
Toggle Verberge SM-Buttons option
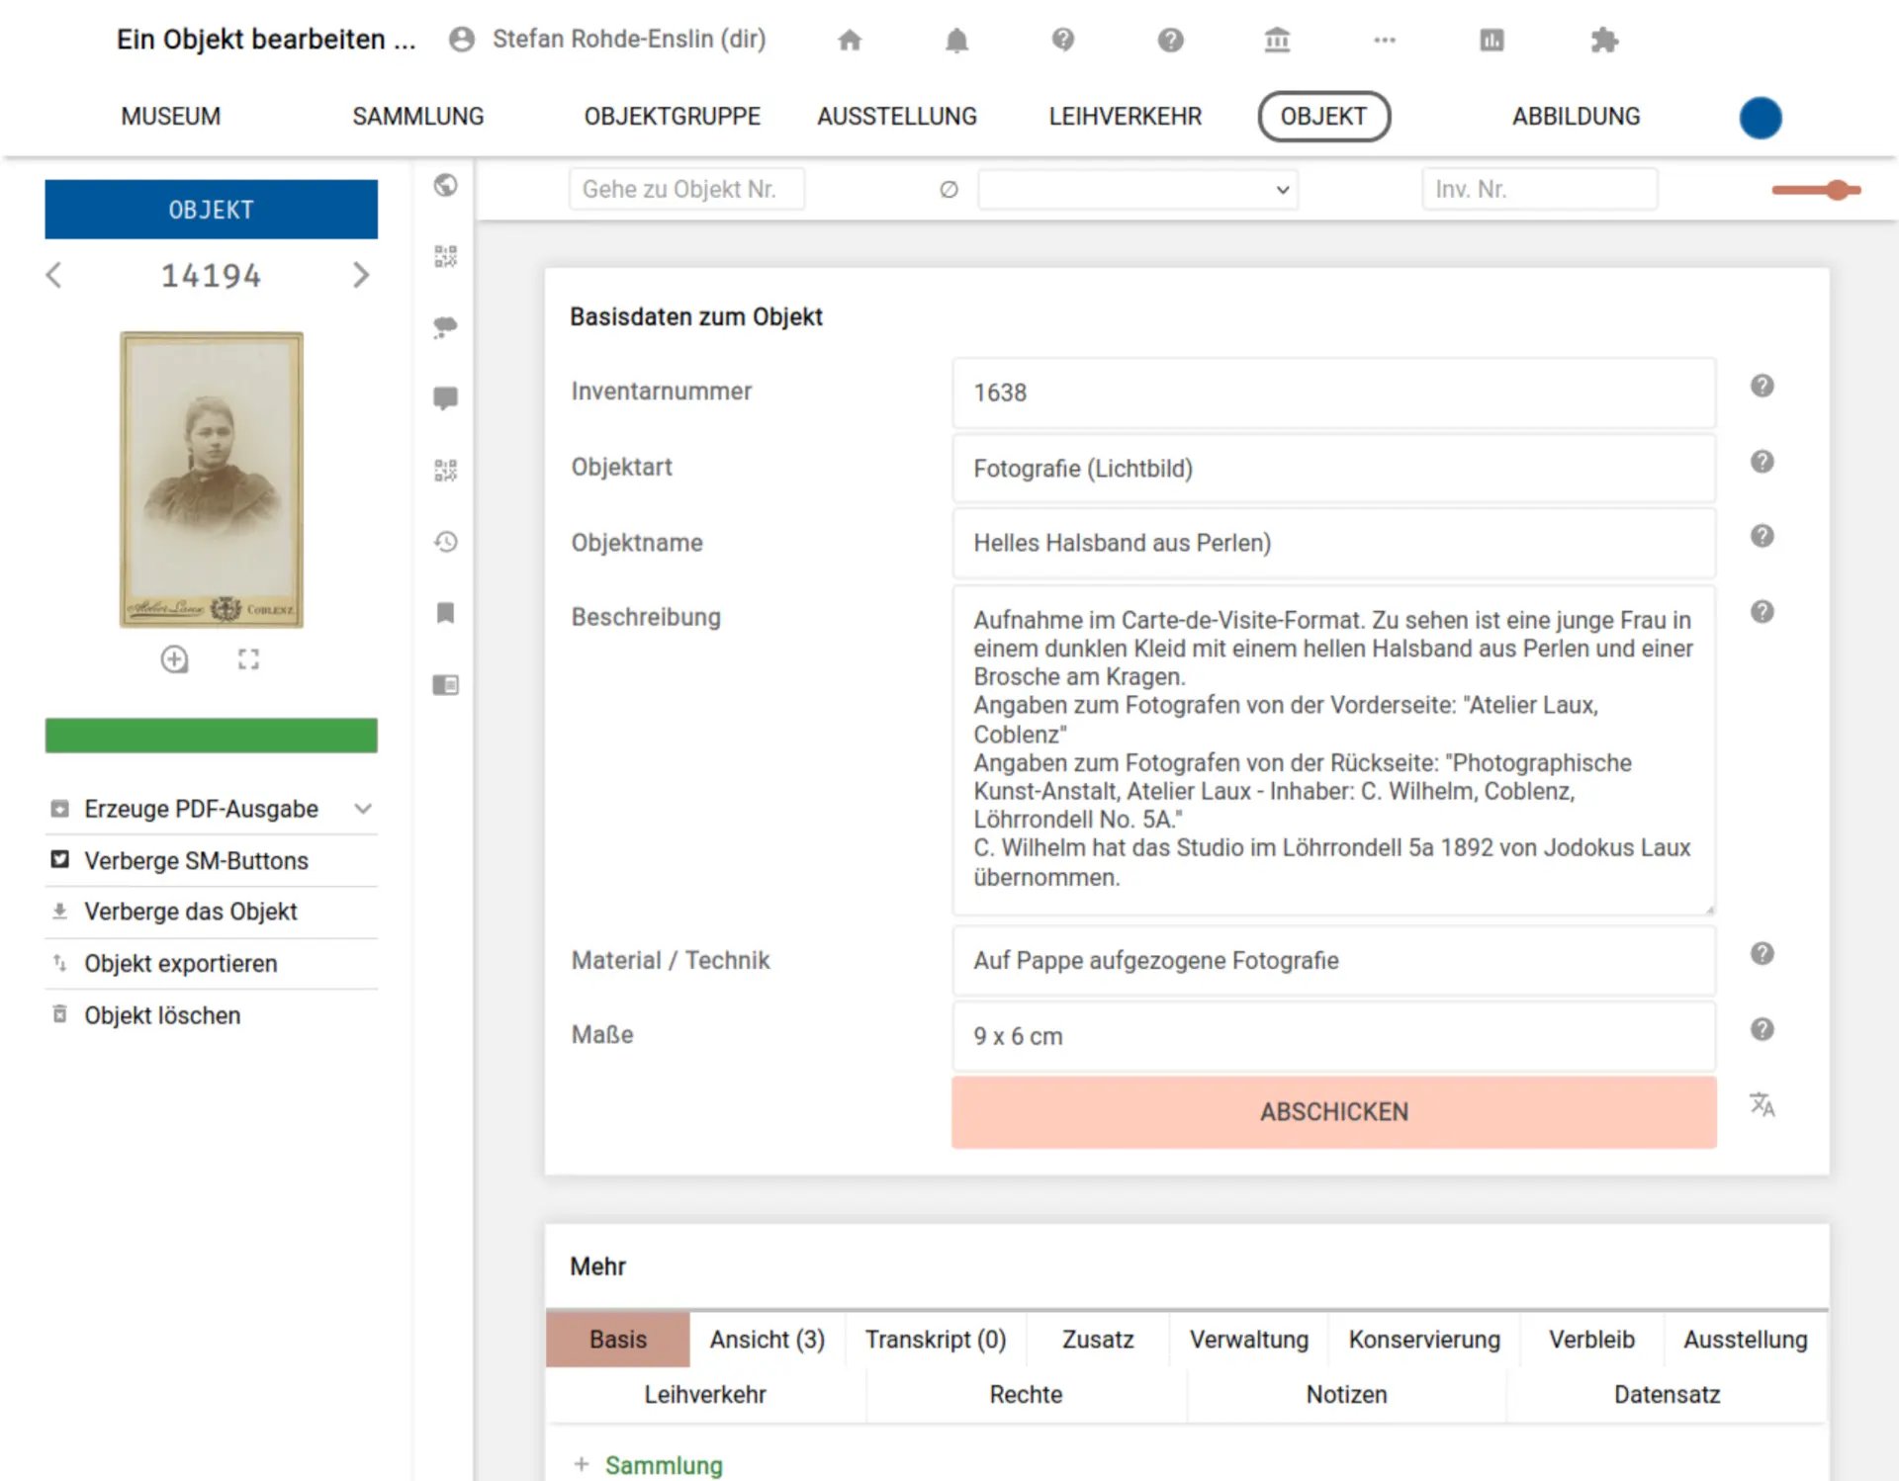pos(196,860)
